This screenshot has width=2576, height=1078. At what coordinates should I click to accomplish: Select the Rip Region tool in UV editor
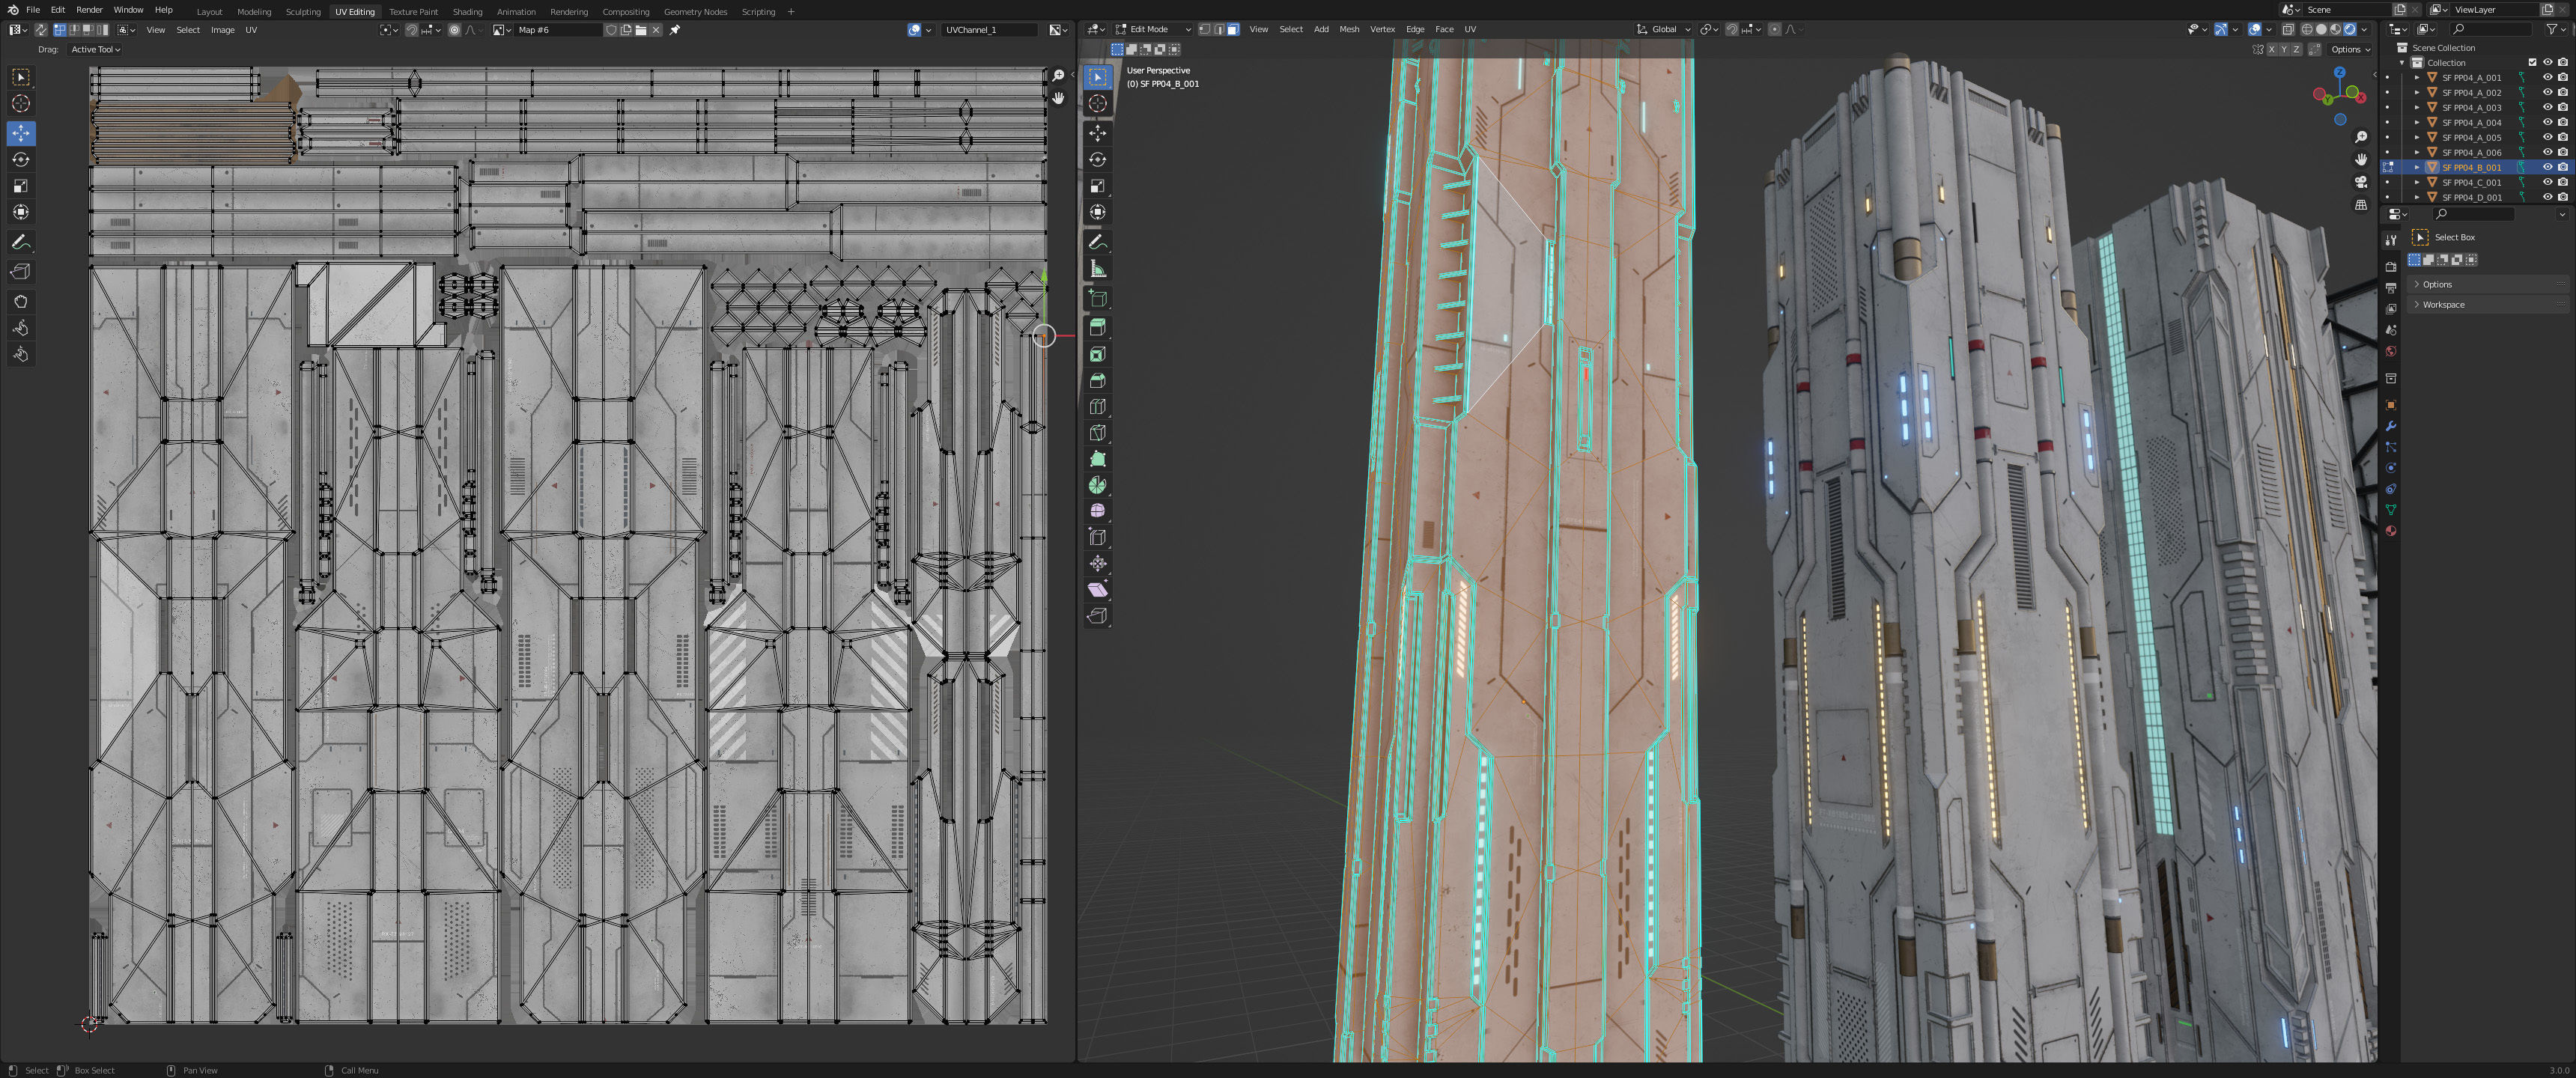21,271
